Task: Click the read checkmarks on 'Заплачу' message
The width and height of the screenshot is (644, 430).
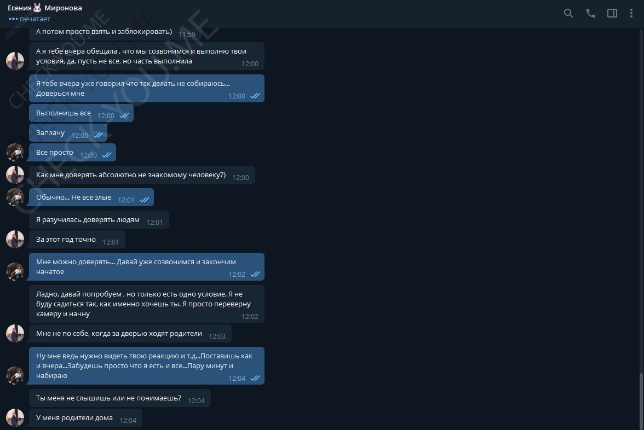Action: click(97, 136)
